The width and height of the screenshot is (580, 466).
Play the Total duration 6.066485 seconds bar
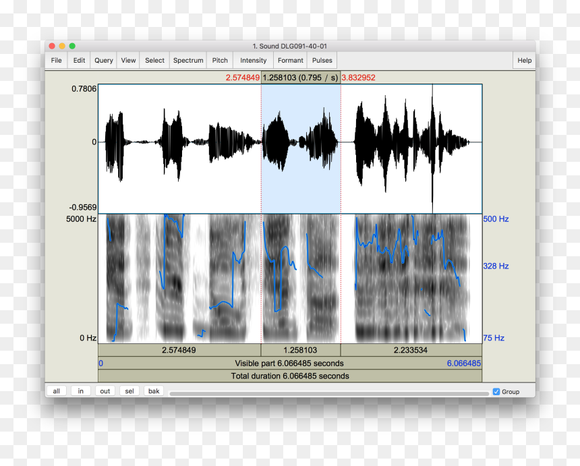pos(290,376)
